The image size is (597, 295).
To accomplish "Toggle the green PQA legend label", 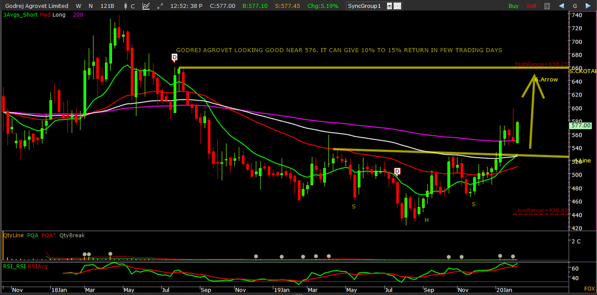I will click(x=33, y=235).
